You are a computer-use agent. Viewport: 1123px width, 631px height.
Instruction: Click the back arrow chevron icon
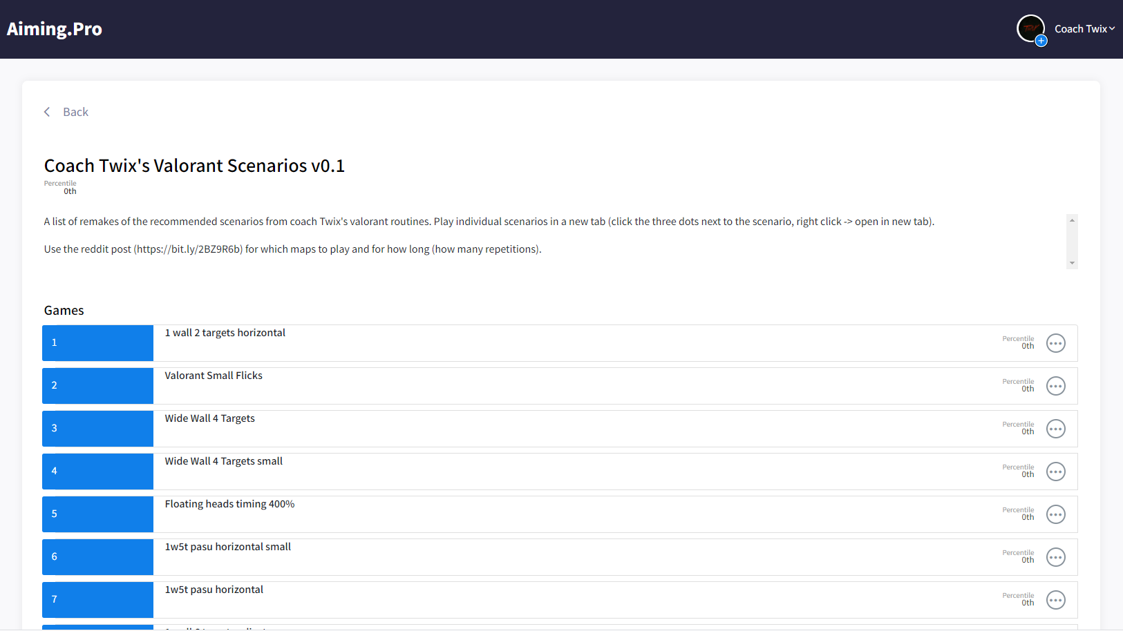click(x=47, y=112)
